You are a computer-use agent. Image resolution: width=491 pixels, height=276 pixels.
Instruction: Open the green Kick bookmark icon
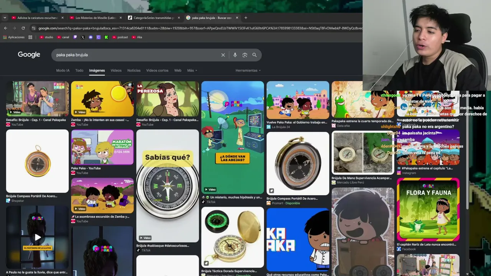(106, 37)
